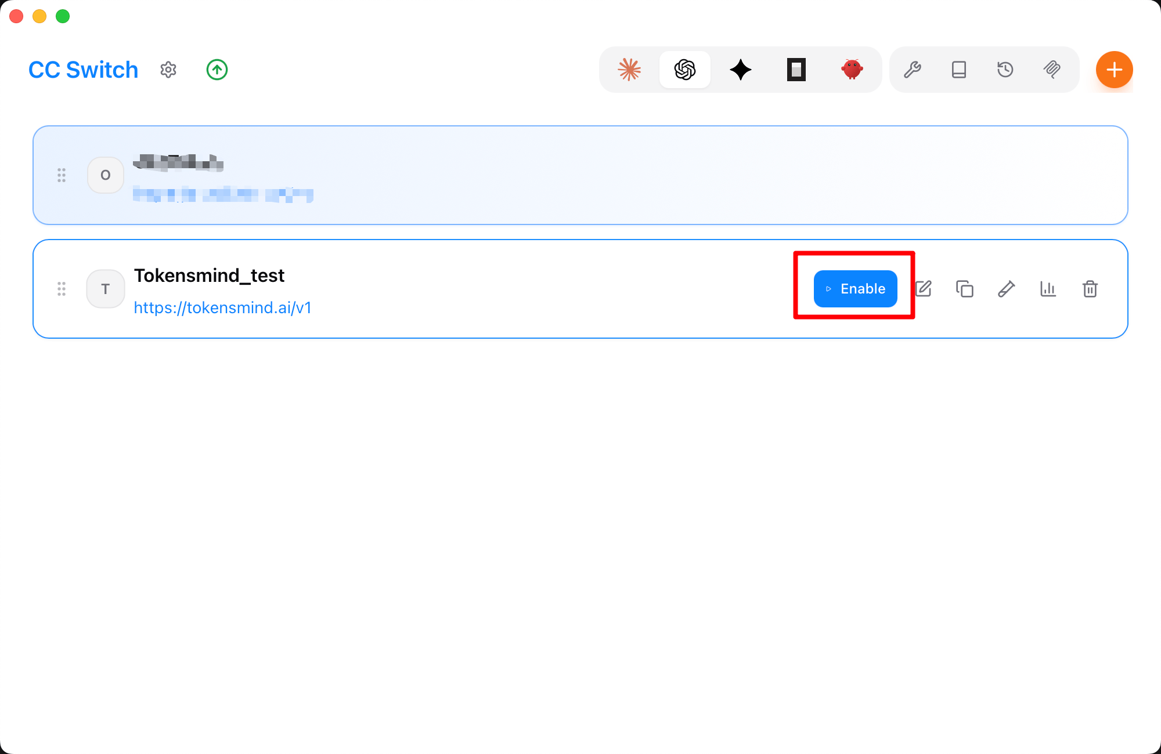The width and height of the screenshot is (1161, 754).
Task: Select the red bug mascot app tab
Action: click(852, 70)
